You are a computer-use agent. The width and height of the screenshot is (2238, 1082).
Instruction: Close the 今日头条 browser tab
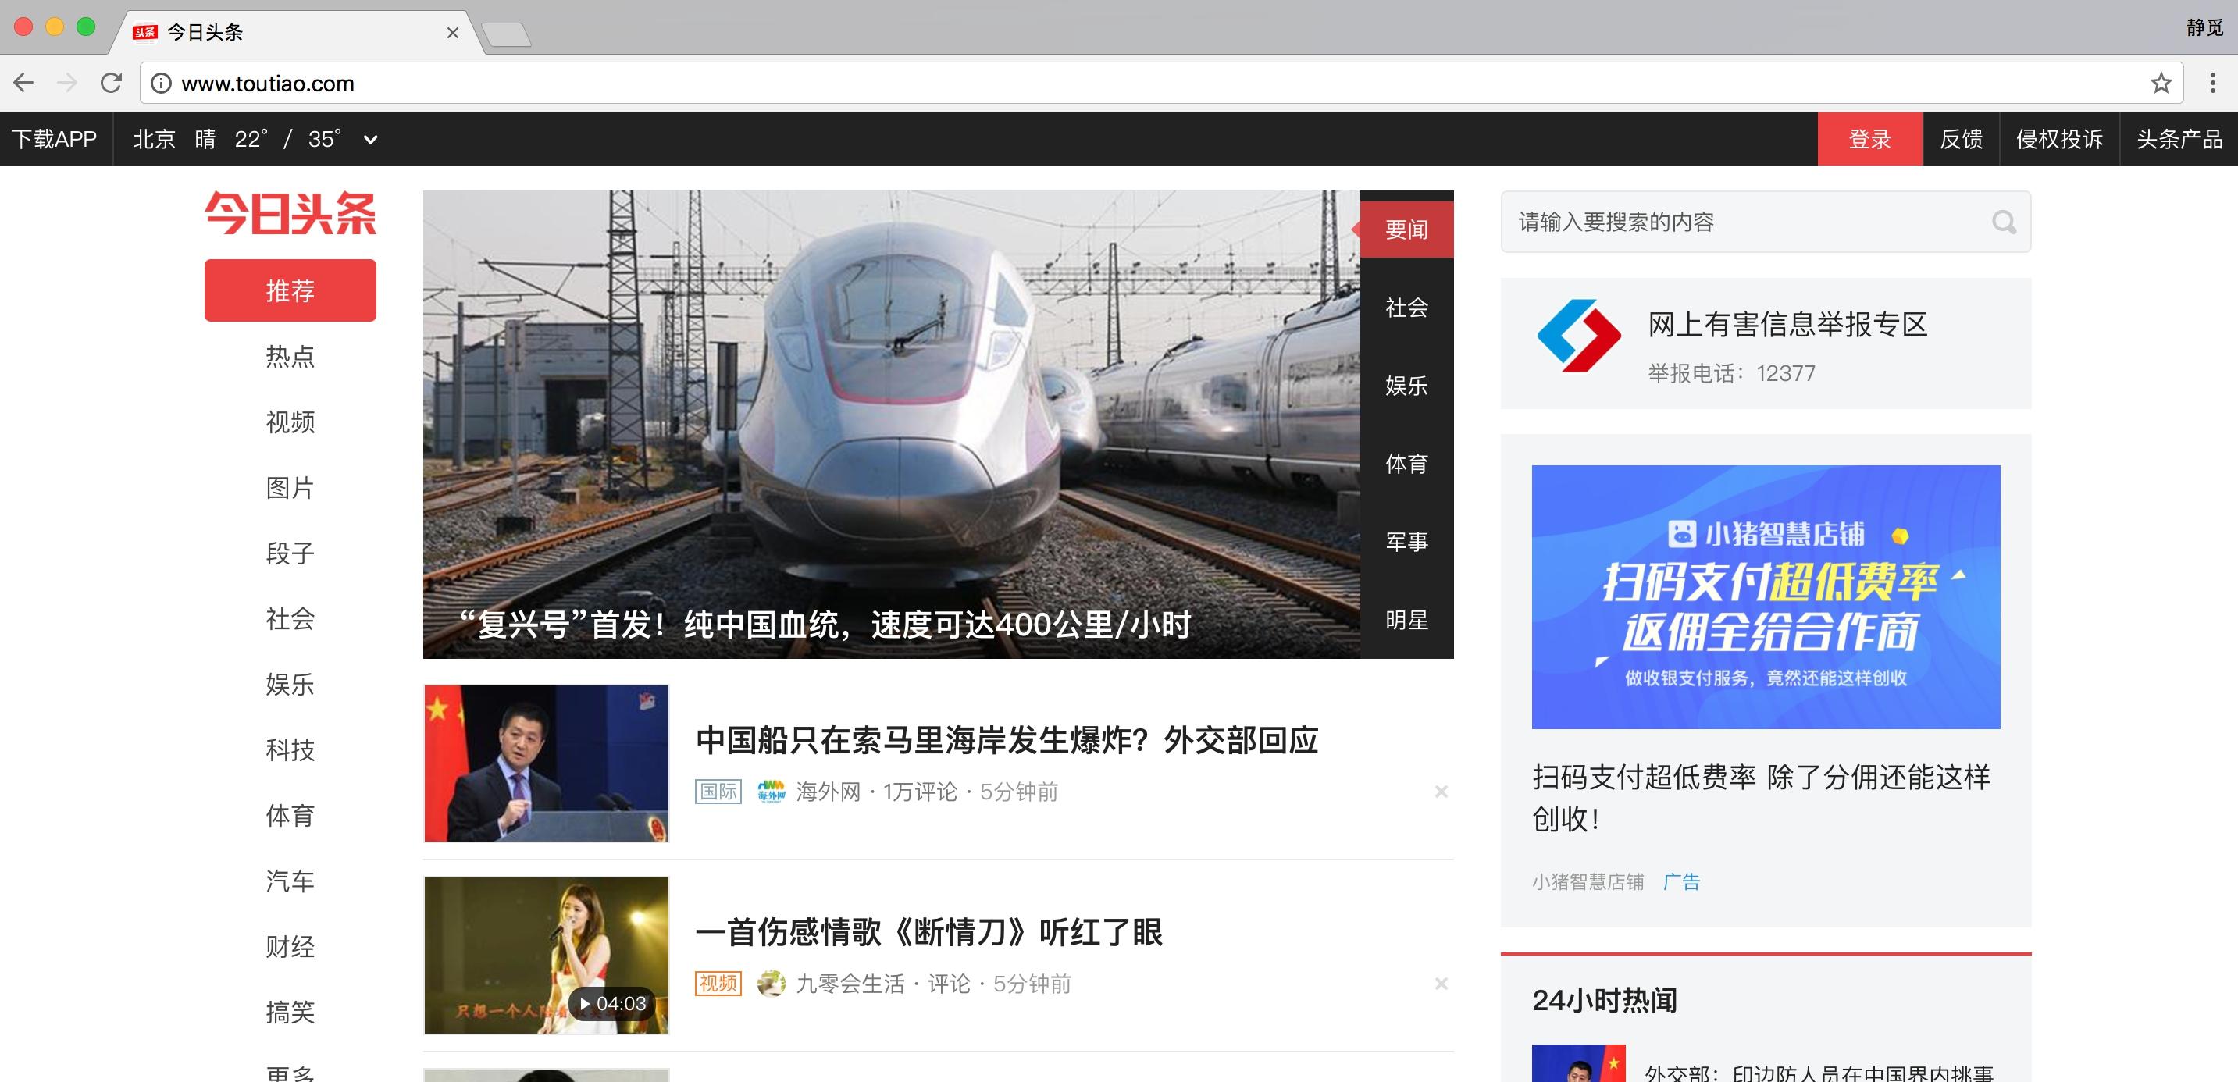point(453,33)
